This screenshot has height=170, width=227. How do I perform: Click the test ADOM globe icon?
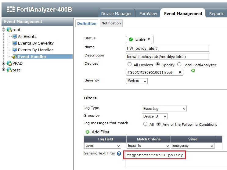click(x=9, y=70)
